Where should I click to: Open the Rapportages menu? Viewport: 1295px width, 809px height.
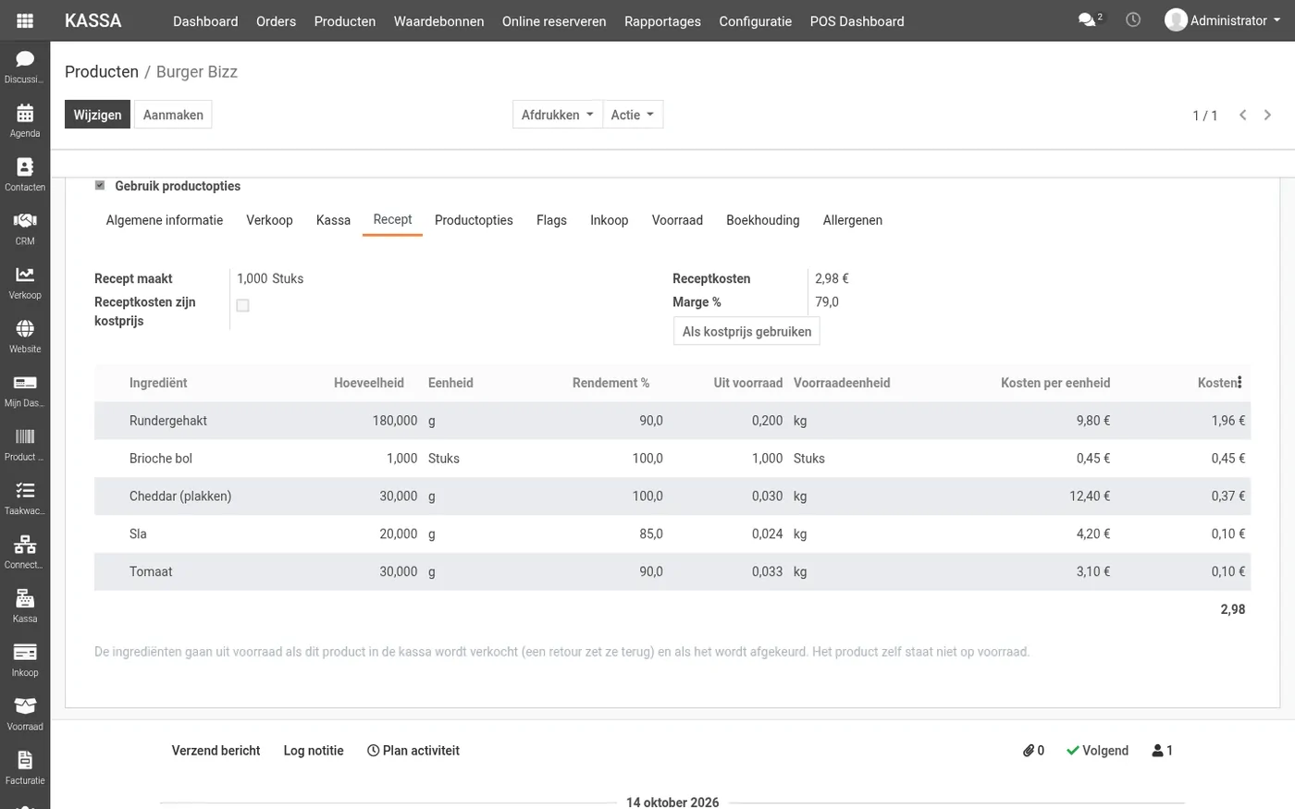pos(662,21)
